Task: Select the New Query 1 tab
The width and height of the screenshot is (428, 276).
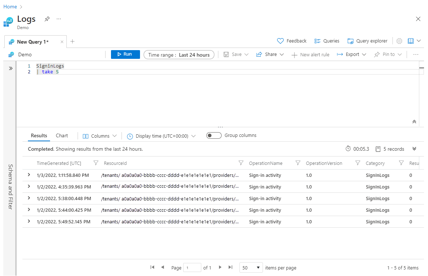Action: coord(33,42)
